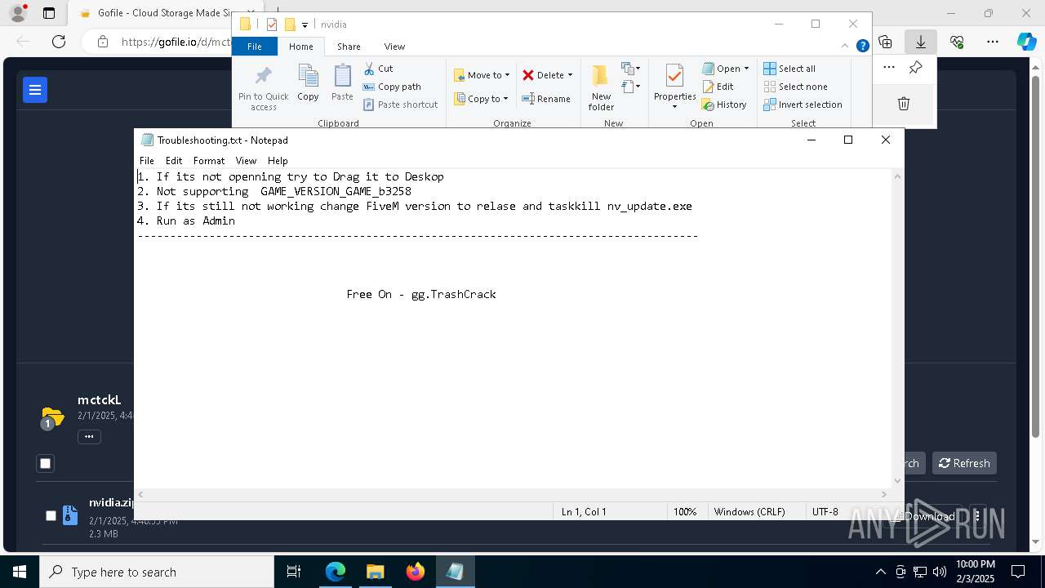Open Explorer ribbon Help question mark icon
1045x588 pixels.
(862, 47)
